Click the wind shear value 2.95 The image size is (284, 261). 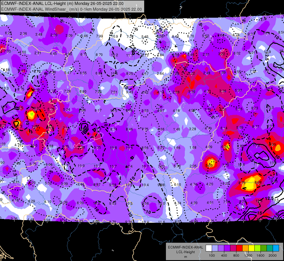click(193, 166)
